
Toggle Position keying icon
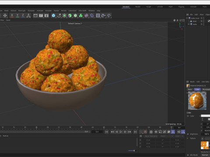pos(156,132)
